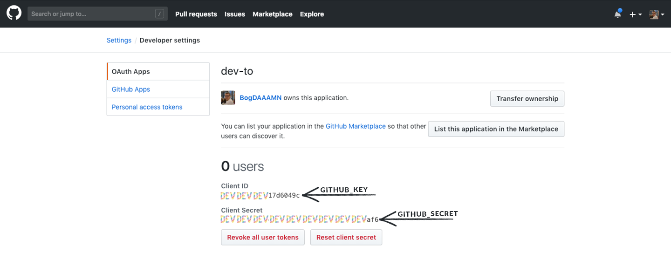Open the notifications bell
The height and width of the screenshot is (253, 671).
(x=618, y=14)
